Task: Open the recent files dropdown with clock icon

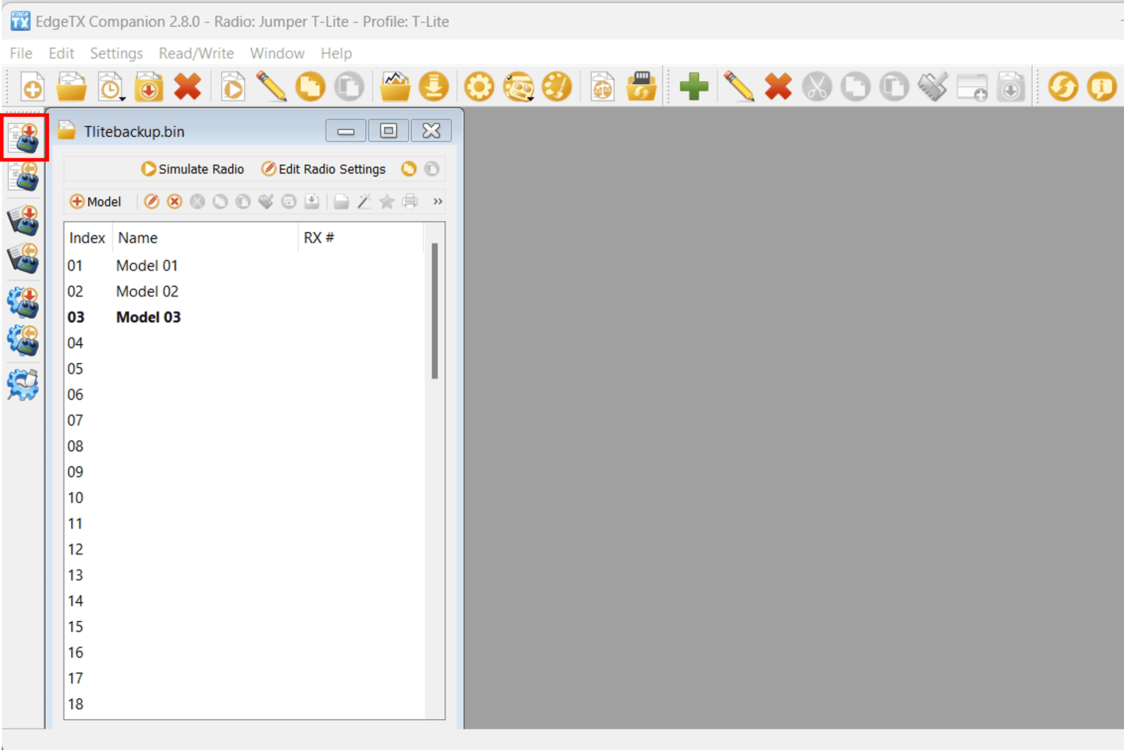Action: tap(111, 87)
